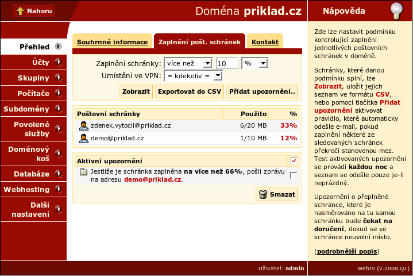Open the podrobnější popis link
Viewport: 413px width, 276px height.
[347, 251]
